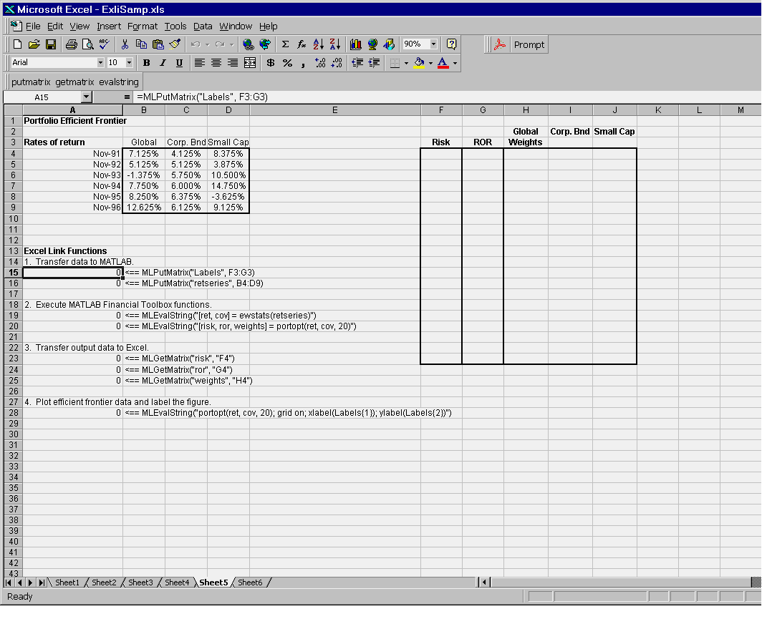Sort Ascending with the A-Z icon
762x624 pixels.
(x=318, y=44)
